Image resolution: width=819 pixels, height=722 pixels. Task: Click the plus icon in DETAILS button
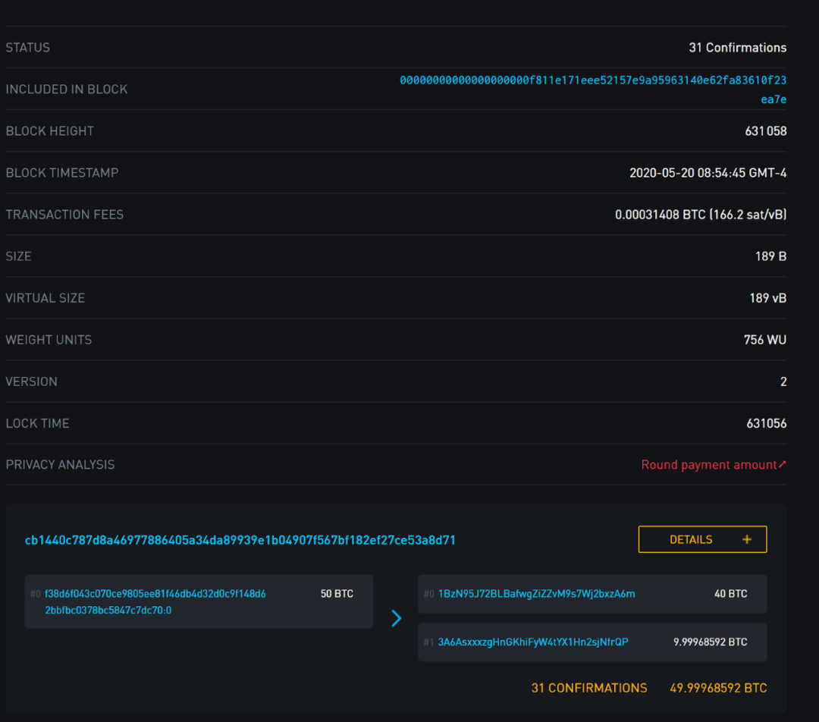747,540
